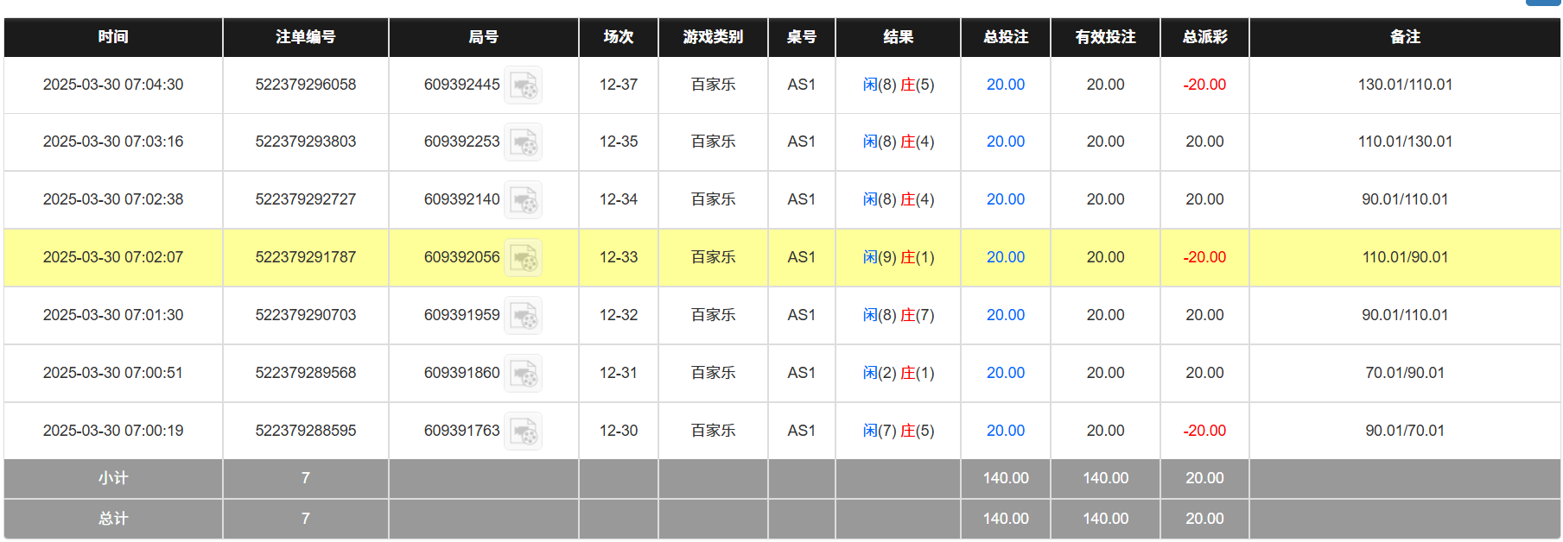Click the 时间 column header
Viewport: 1563px width, 542px height.
click(113, 37)
